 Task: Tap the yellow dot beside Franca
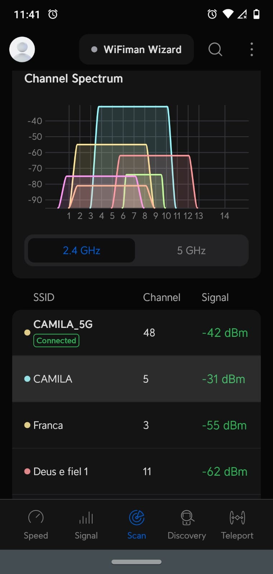(x=27, y=425)
